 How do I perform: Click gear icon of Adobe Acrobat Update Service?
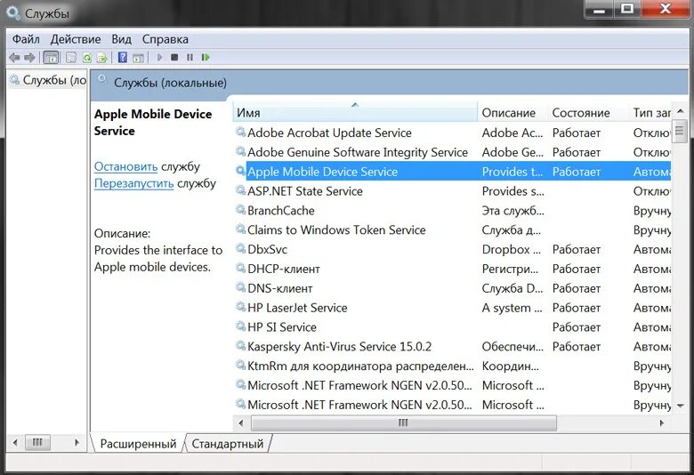pos(240,132)
